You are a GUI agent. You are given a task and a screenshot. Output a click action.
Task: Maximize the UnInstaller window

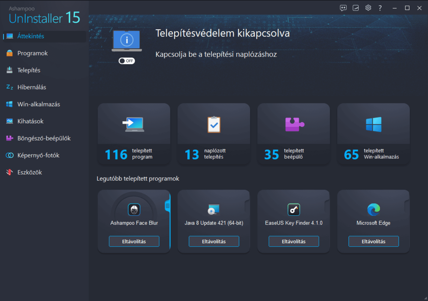(407, 8)
